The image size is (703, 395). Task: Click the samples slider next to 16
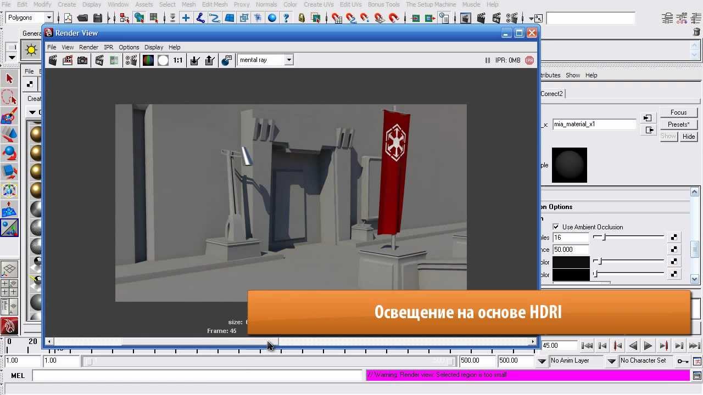pos(629,237)
